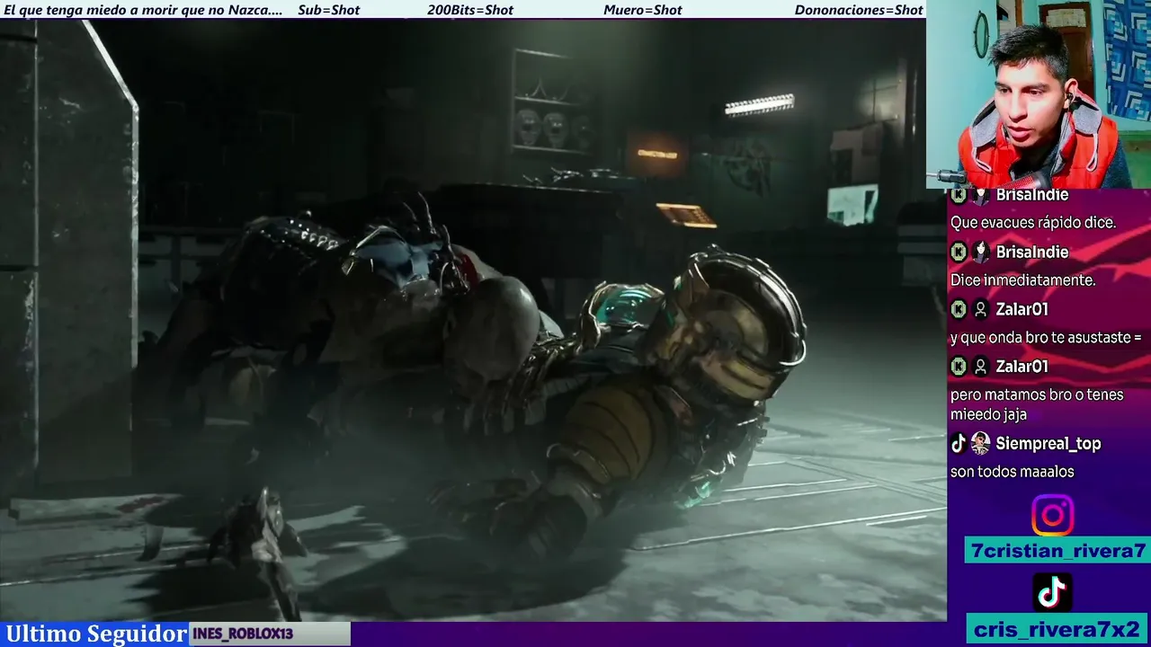Click the TikTok logo above cris_rivera7x2
Screen dimensions: 1151x647
tap(1052, 592)
